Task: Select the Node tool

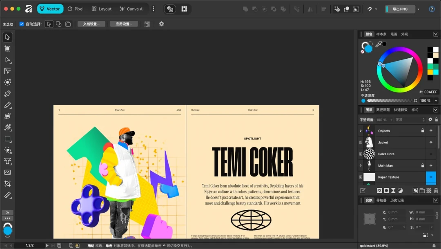Action: [x=8, y=60]
